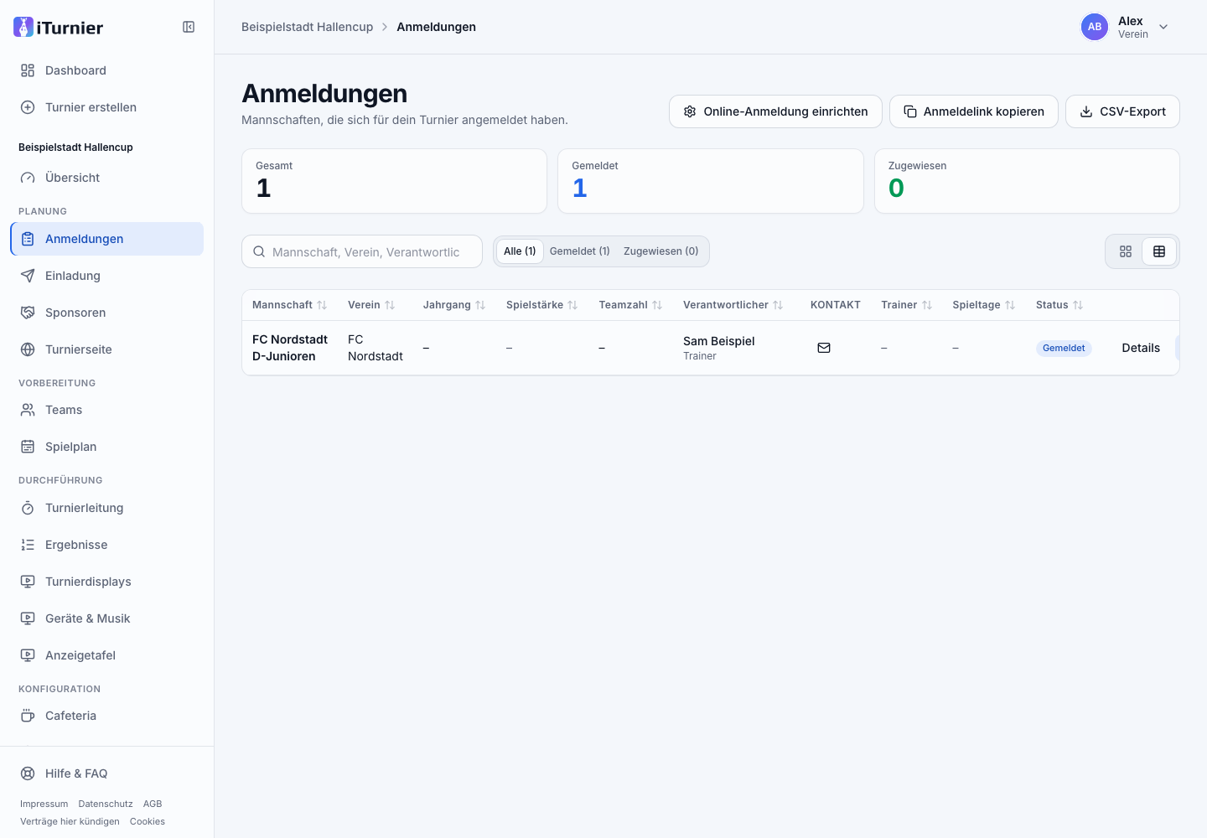This screenshot has height=838, width=1207.
Task: Open the Übersicht page
Action: pos(107,178)
